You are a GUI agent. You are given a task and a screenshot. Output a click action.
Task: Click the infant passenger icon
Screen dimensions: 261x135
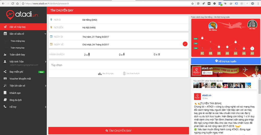(159, 55)
